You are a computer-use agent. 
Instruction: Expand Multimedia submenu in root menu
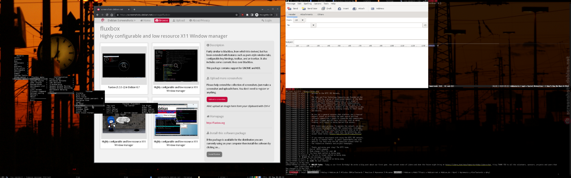[21, 70]
